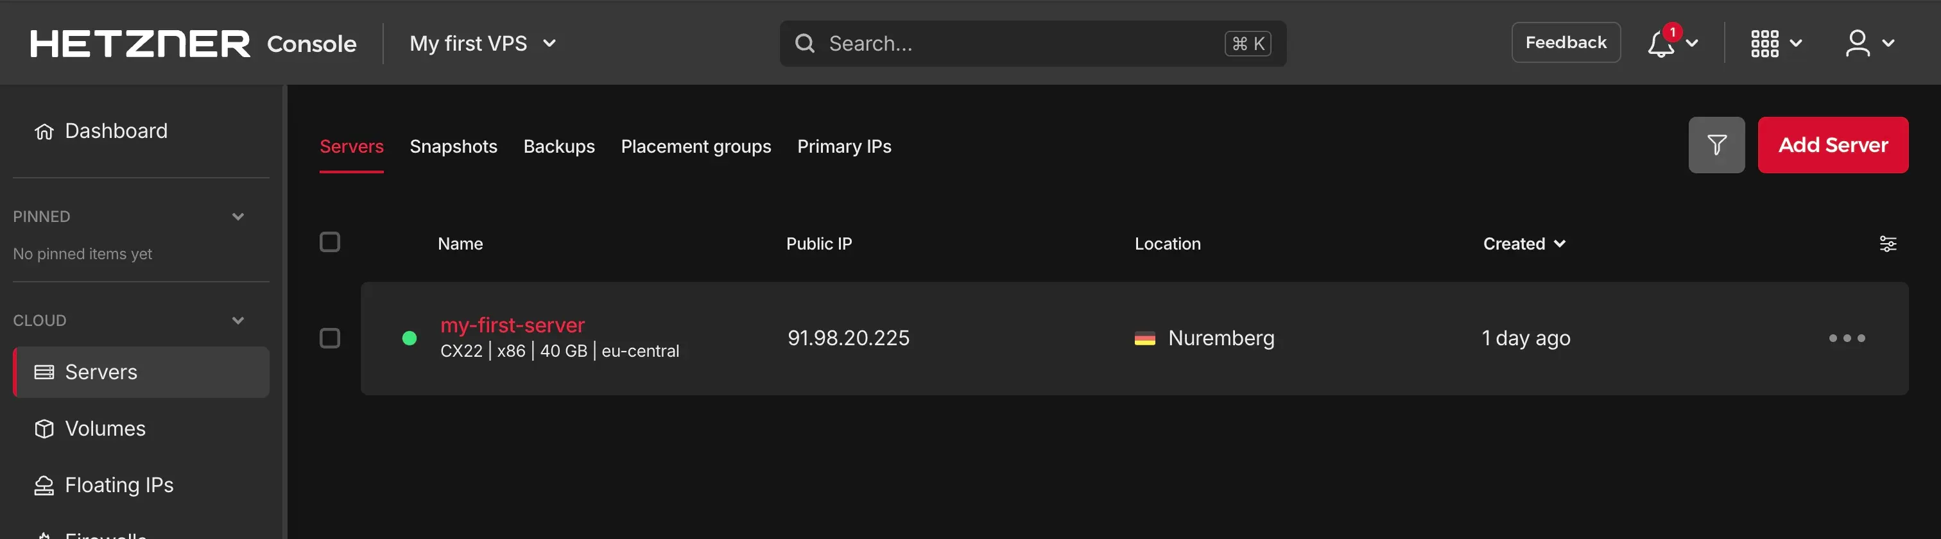The image size is (1941, 539).
Task: Click the green running status dot
Action: pos(409,338)
